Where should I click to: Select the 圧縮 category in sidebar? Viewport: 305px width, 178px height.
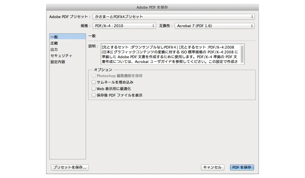pos(67,43)
